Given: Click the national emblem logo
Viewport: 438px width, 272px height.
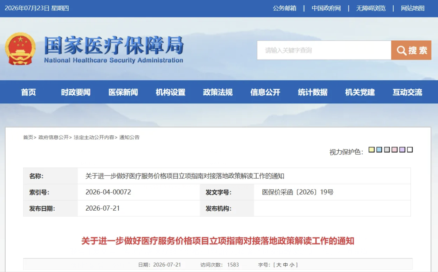Looking at the screenshot, I should pos(20,49).
